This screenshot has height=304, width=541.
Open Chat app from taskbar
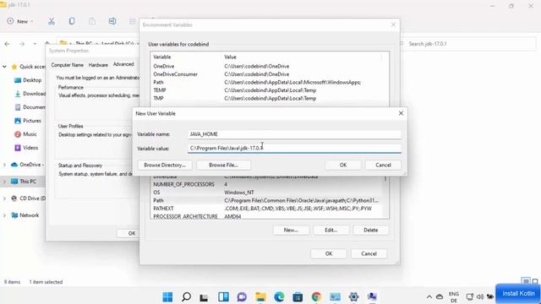pyautogui.click(x=242, y=296)
